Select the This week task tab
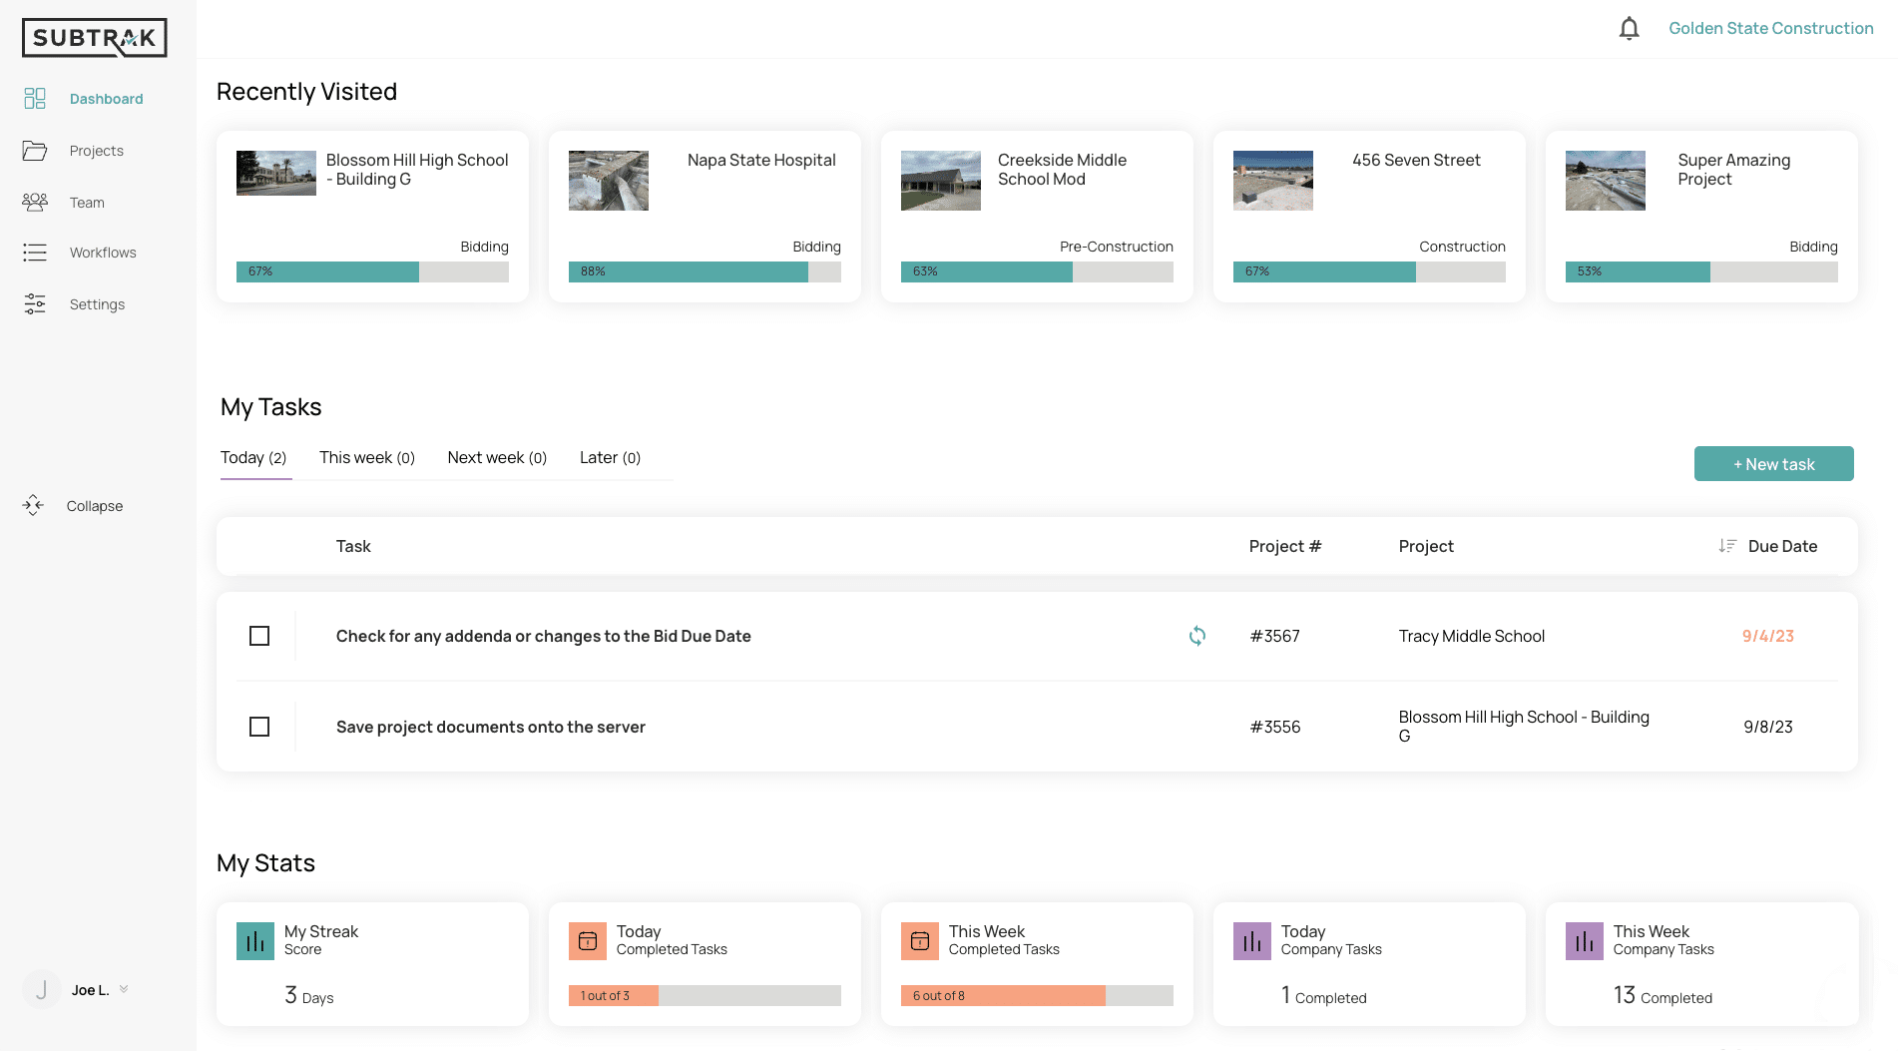The width and height of the screenshot is (1898, 1051). (x=365, y=457)
